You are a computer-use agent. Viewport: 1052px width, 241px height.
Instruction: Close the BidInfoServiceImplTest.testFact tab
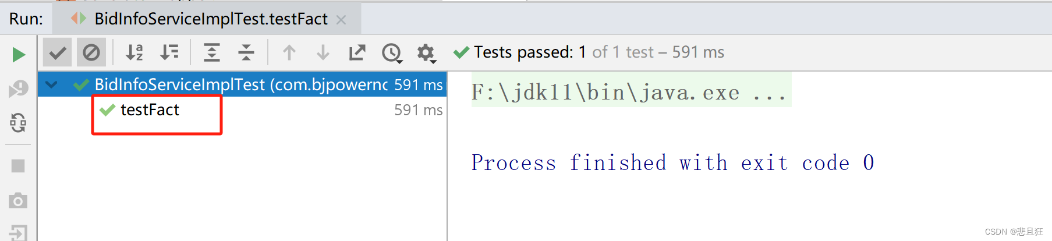[341, 20]
